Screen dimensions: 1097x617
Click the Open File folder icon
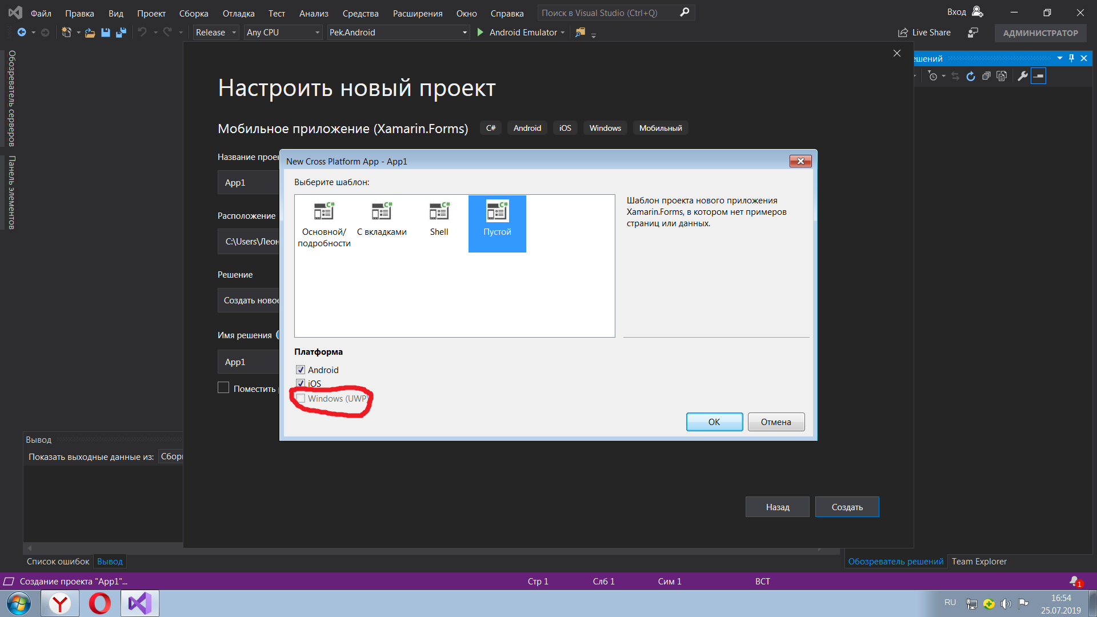[90, 33]
